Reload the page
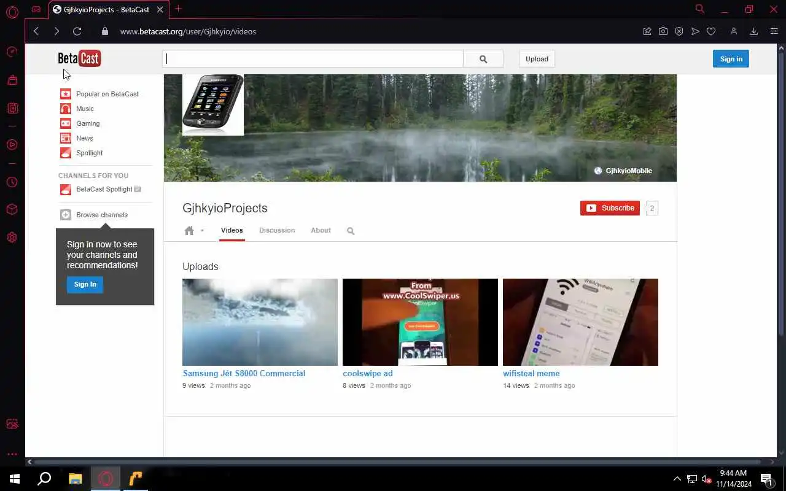Image resolution: width=786 pixels, height=491 pixels. pos(77,31)
